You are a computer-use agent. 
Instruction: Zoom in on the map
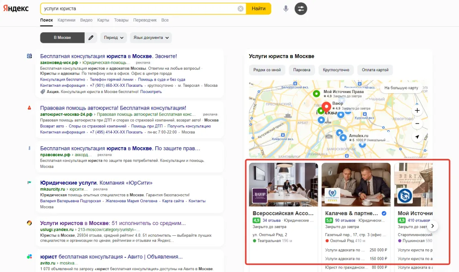[417, 110]
